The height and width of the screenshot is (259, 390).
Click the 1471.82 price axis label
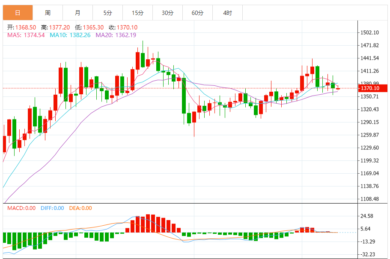tap(369, 45)
